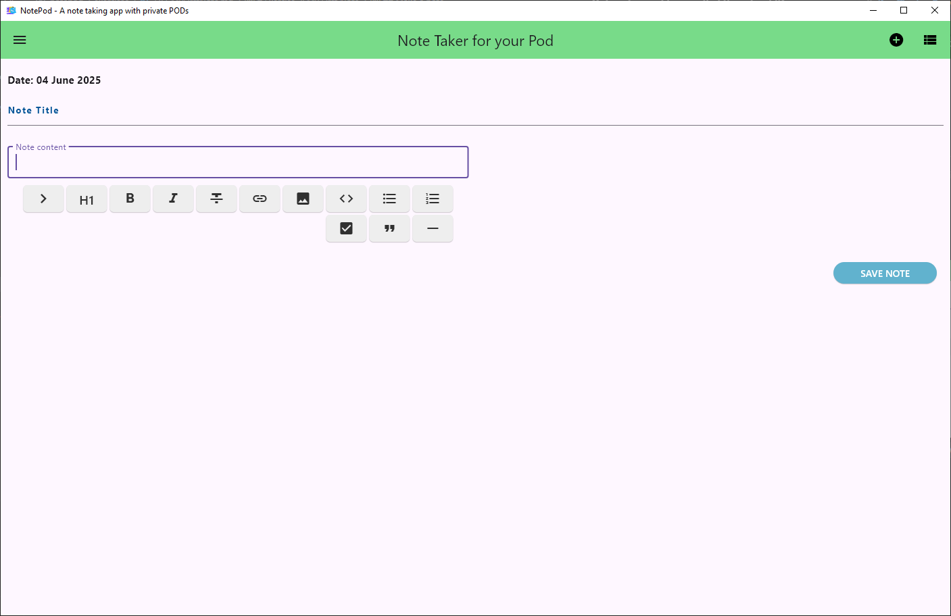Insert a horizontal rule
This screenshot has width=951, height=616.
coord(433,228)
